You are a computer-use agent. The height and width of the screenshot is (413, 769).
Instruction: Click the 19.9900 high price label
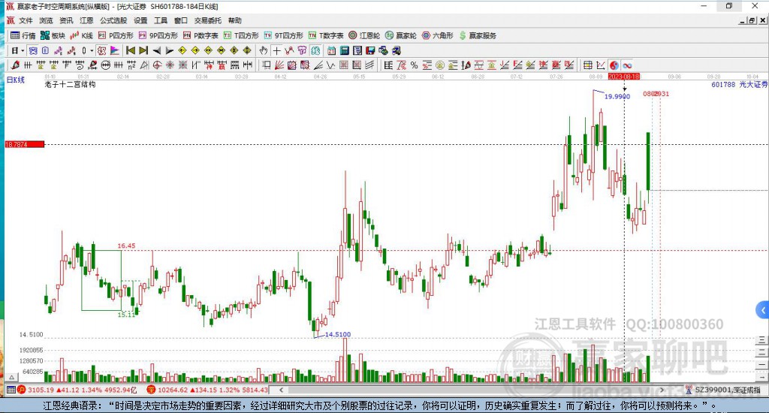(x=617, y=97)
